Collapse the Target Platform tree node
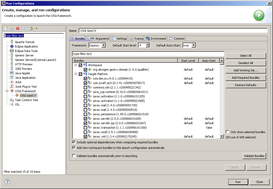 tap(76, 74)
